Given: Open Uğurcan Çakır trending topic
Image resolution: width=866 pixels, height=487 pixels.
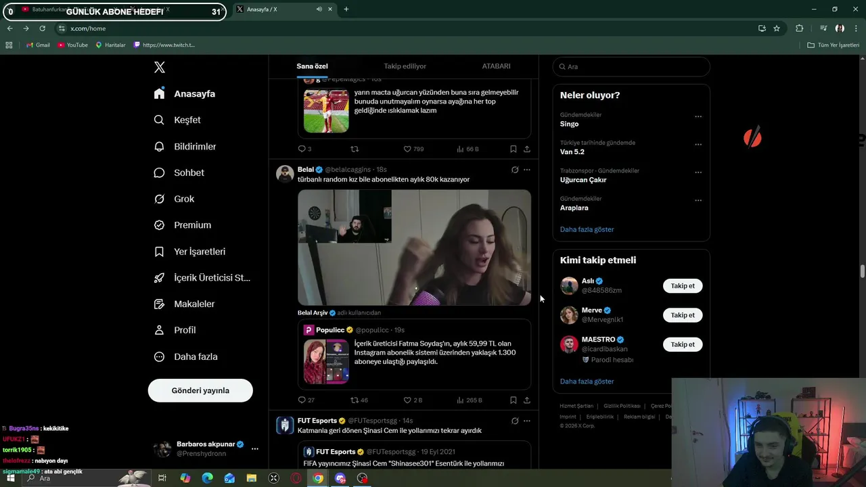Looking at the screenshot, I should [583, 180].
